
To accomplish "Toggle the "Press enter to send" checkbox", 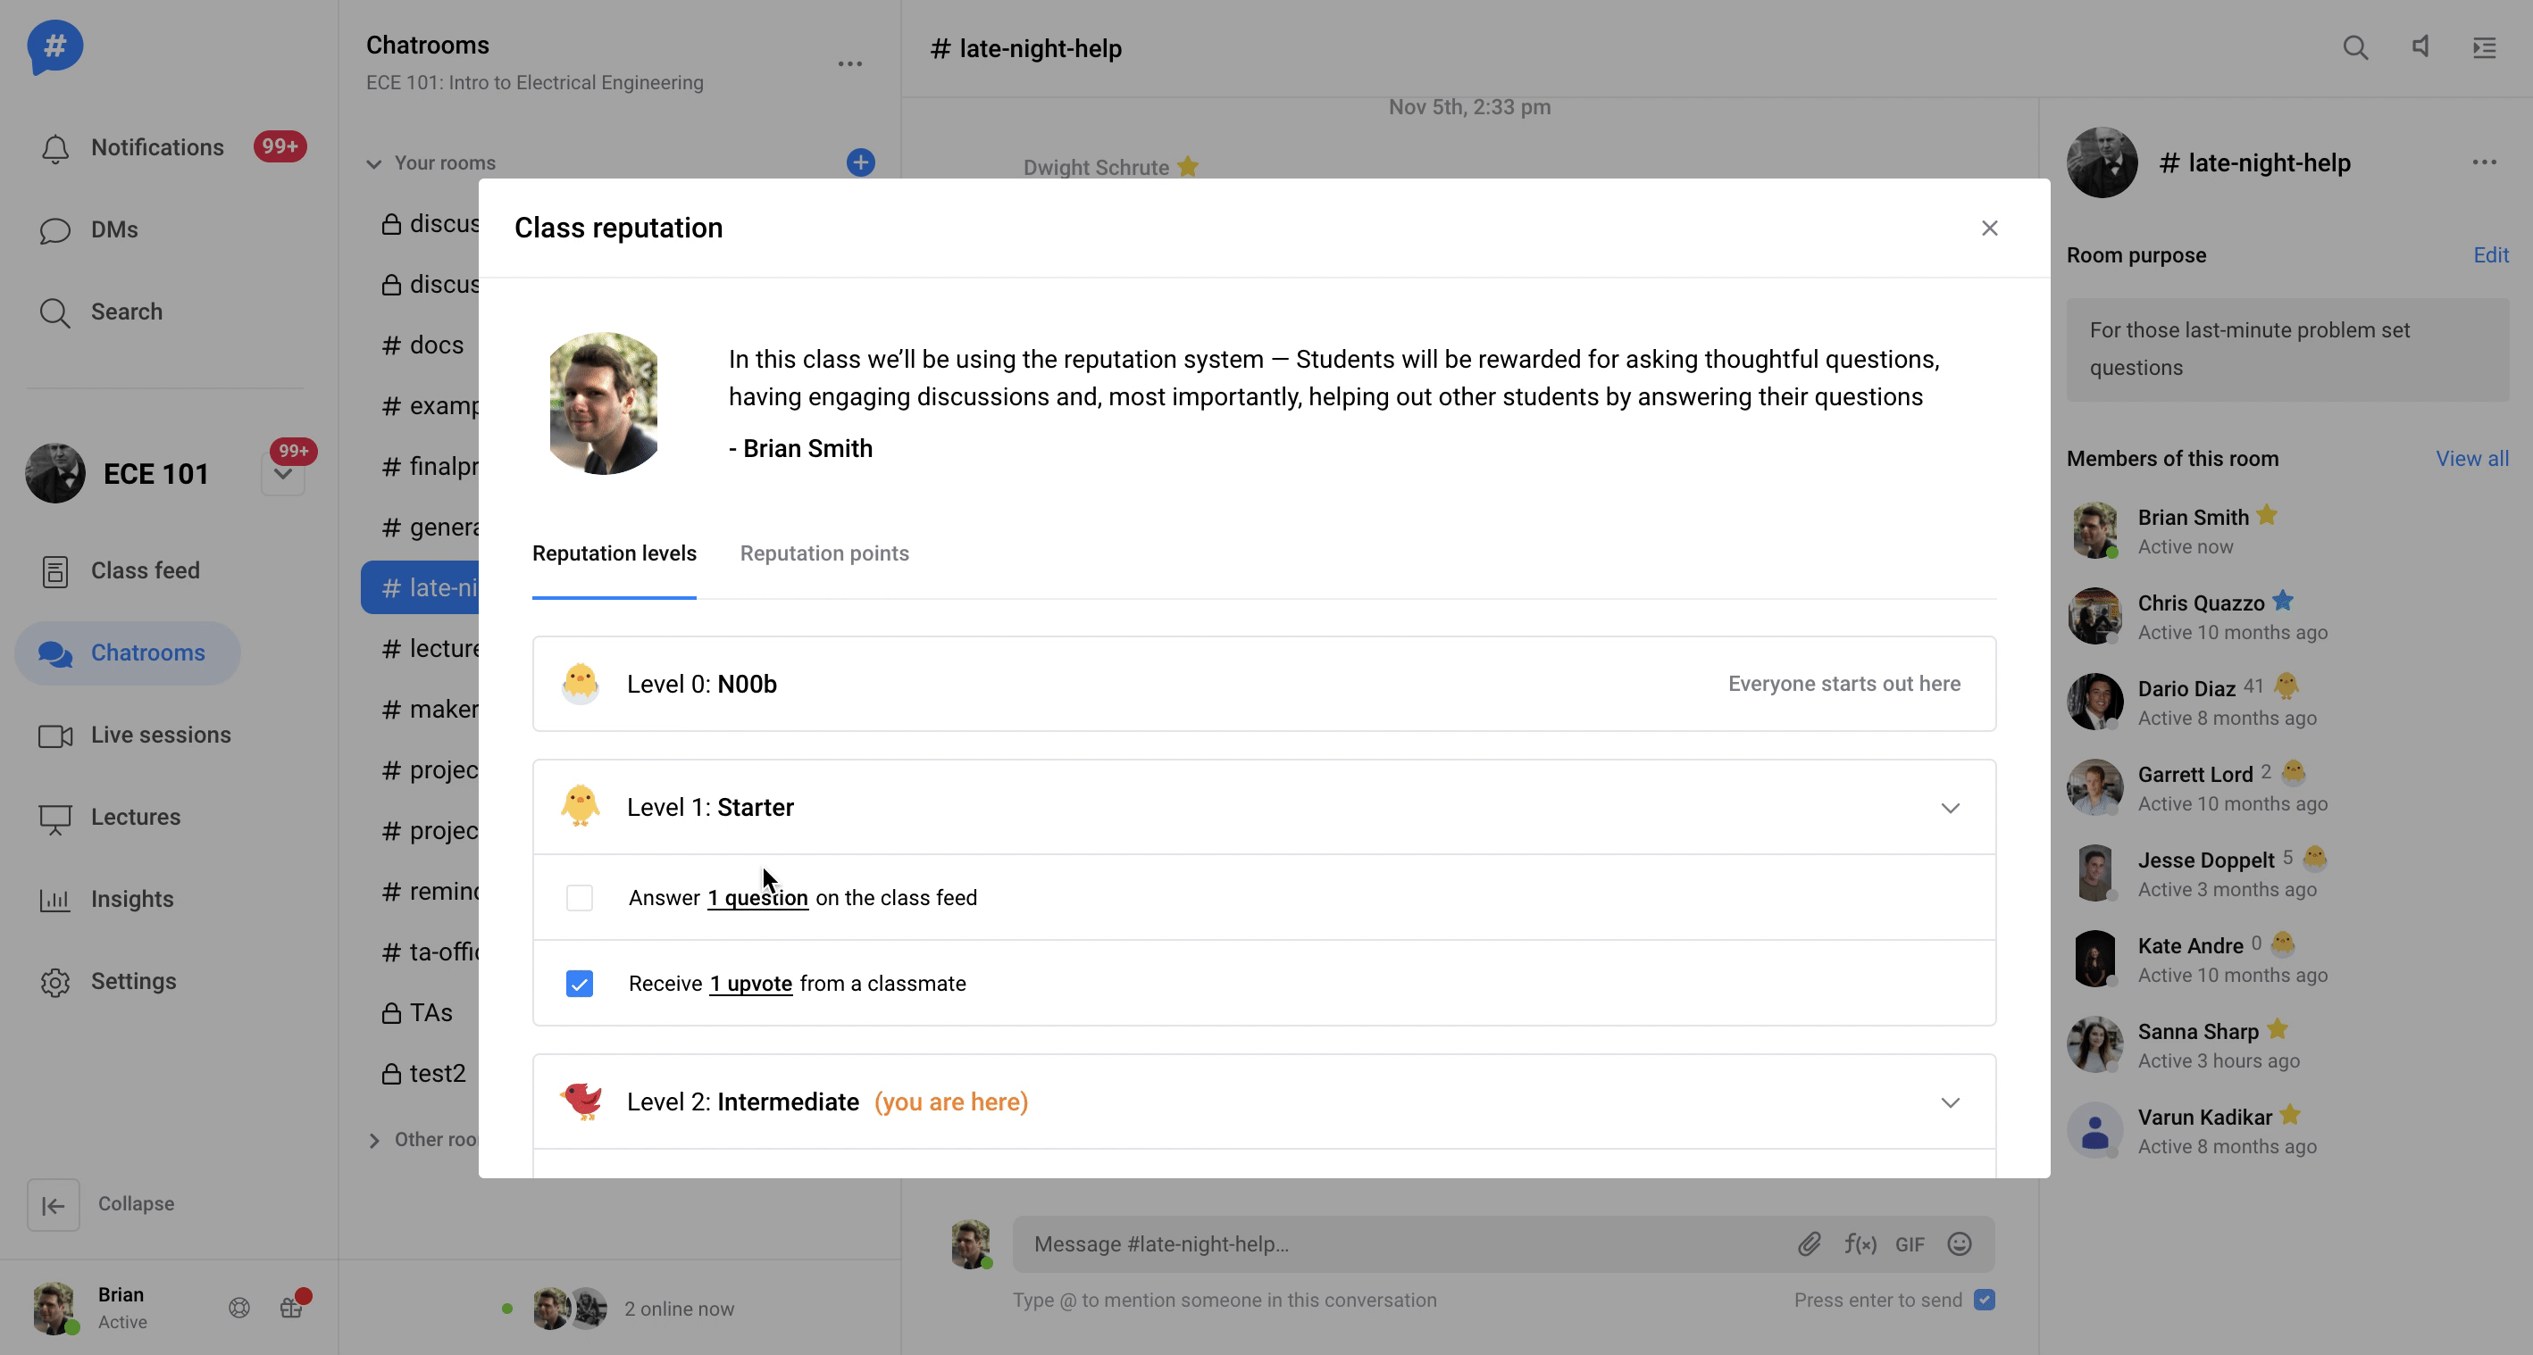I will 1985,1299.
